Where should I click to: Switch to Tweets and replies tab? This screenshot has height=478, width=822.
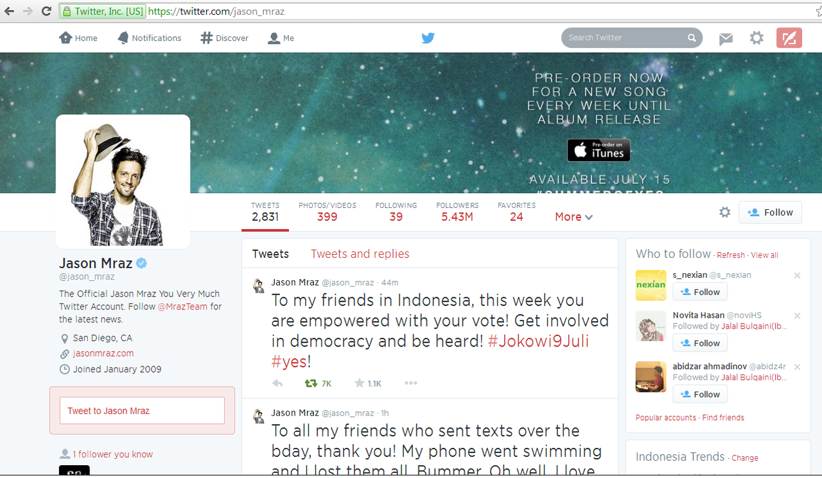pos(360,254)
